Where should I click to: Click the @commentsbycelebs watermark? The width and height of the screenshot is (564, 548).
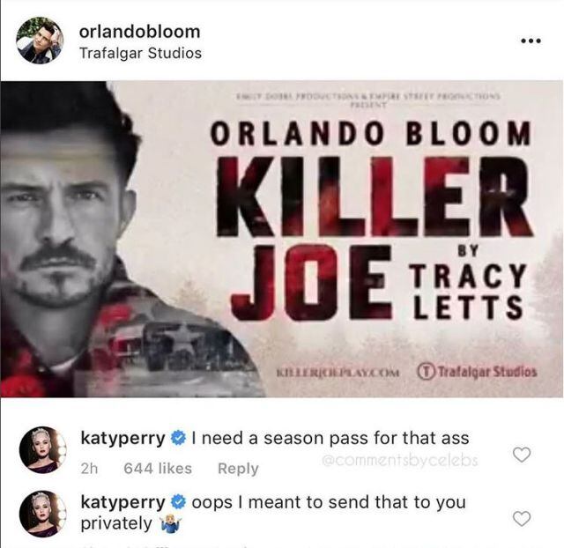coord(399,460)
